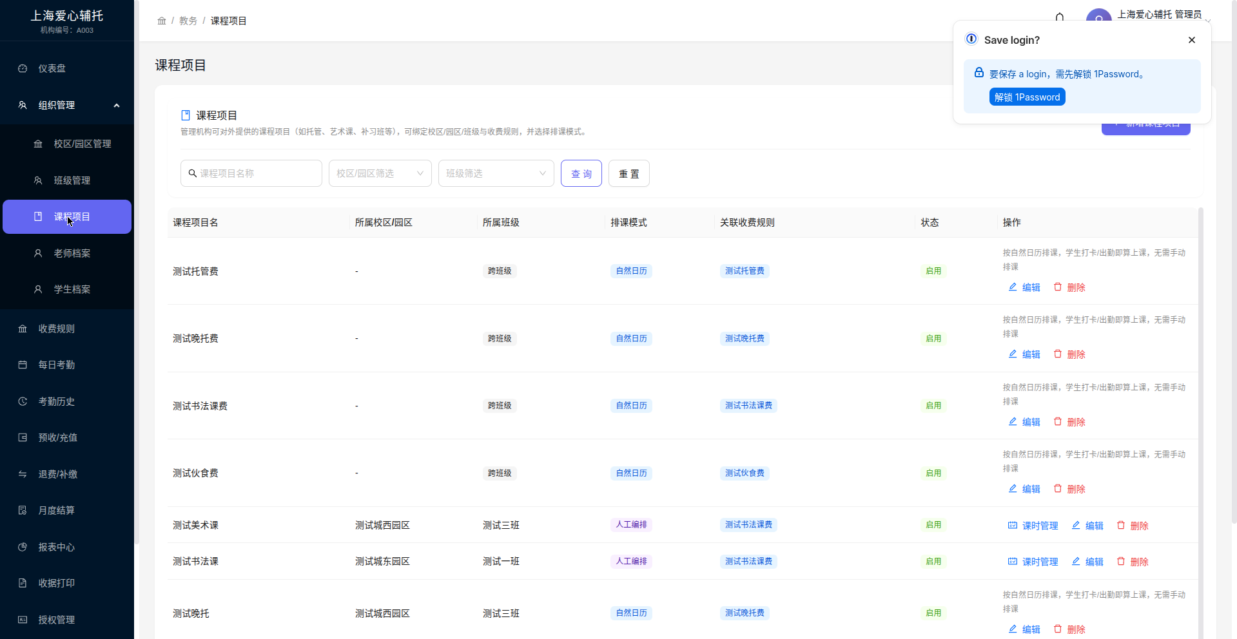Click the 退费/补缴 swap icon
Image resolution: width=1237 pixels, height=639 pixels.
tap(23, 474)
